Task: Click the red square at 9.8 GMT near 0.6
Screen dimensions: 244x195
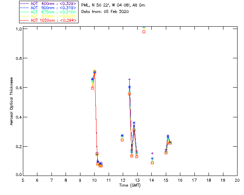Action: [x=92, y=88]
